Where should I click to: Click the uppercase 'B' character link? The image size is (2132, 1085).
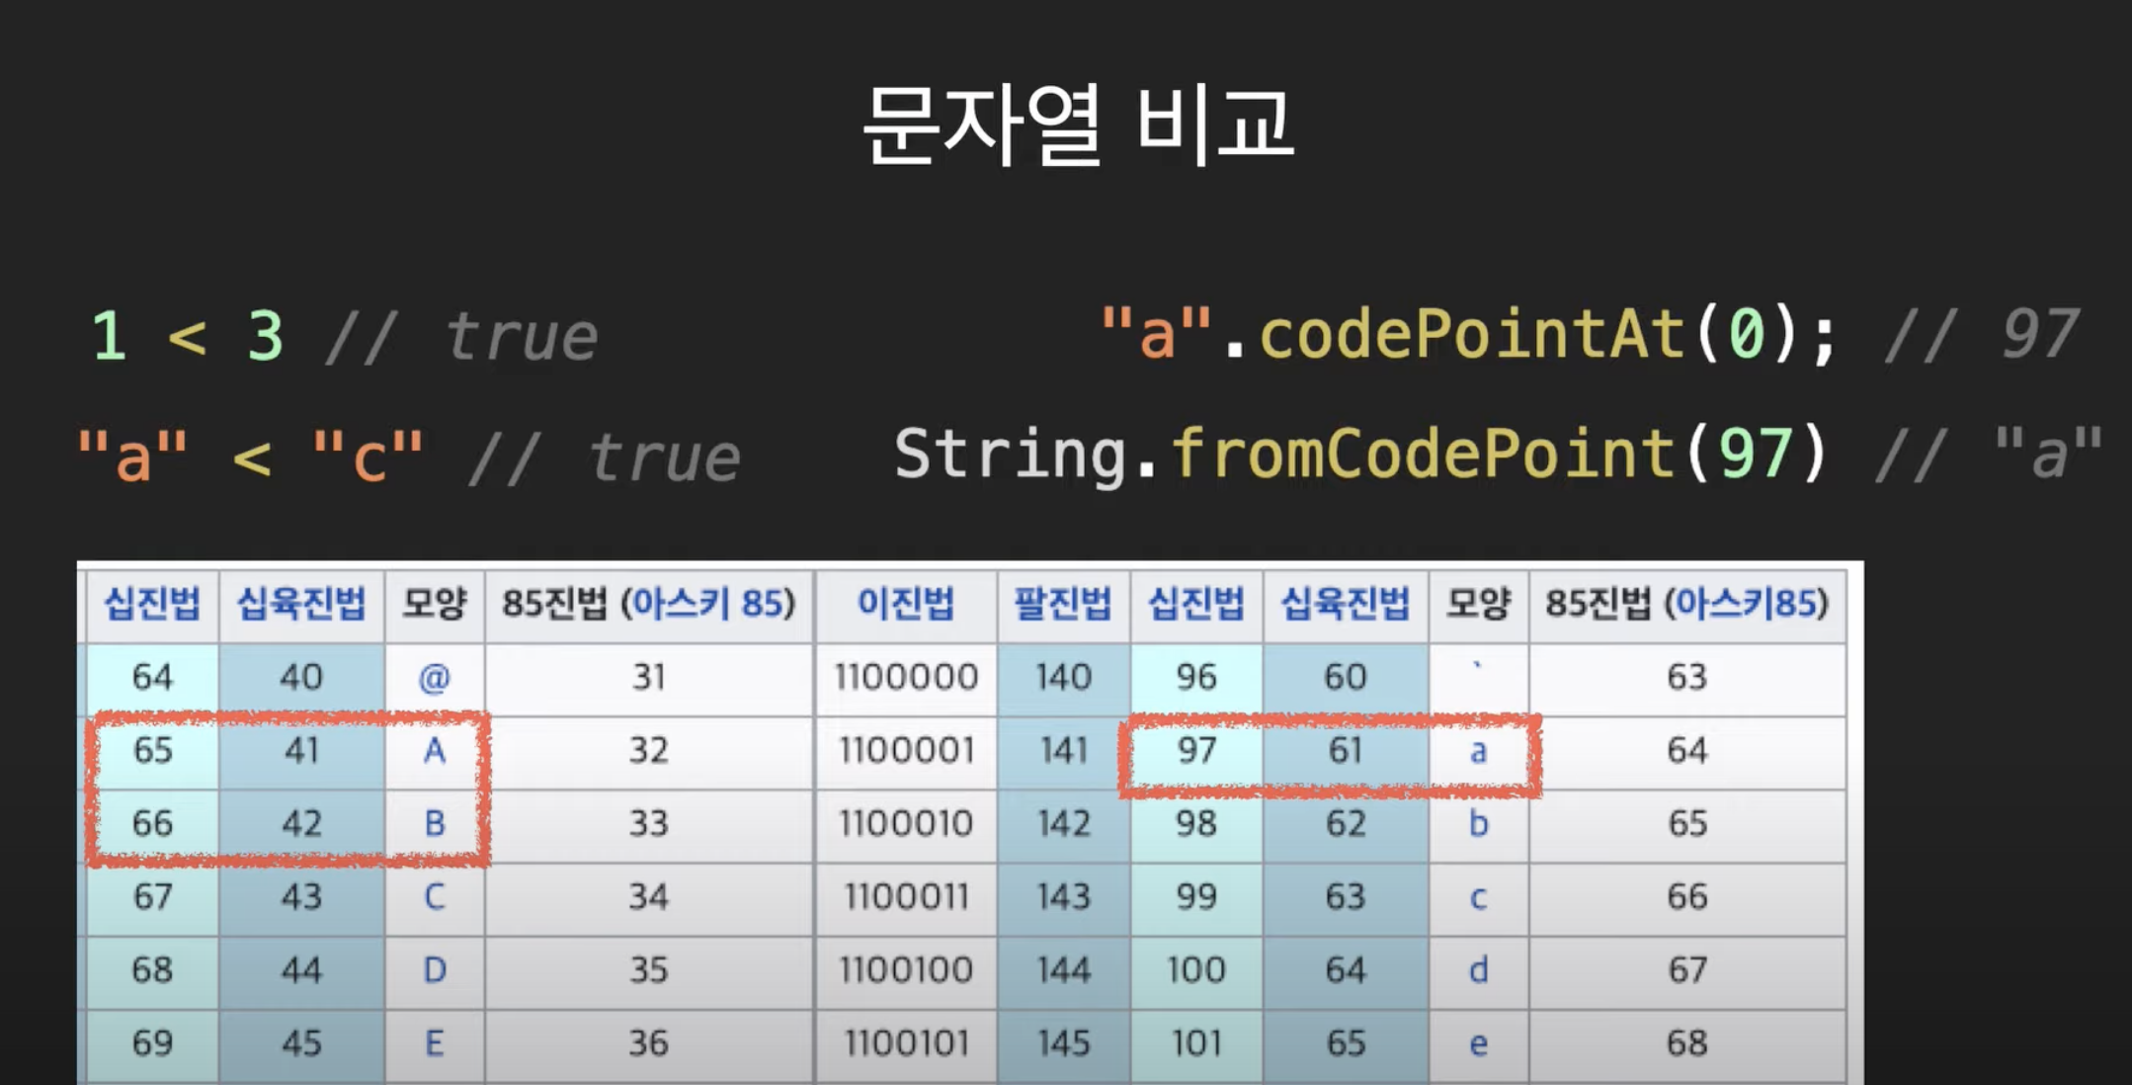[x=434, y=823]
